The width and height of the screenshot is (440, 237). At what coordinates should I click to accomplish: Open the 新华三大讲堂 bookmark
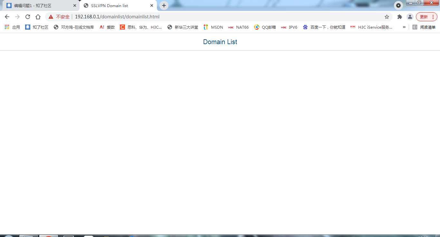coord(183,27)
